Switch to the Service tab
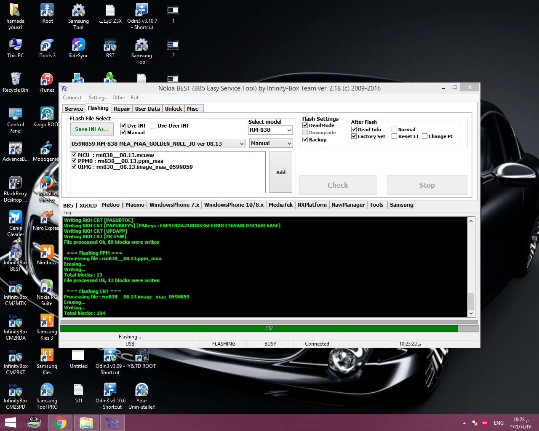Screen dimensions: 539x431 (74, 109)
